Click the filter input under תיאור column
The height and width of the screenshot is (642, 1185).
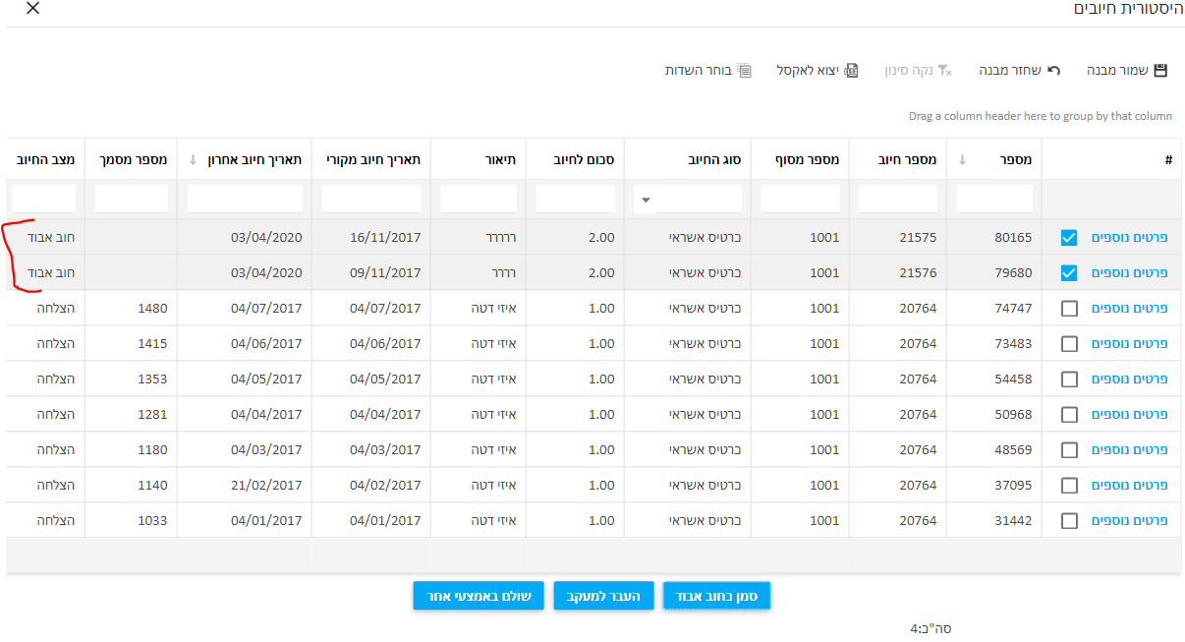coord(479,200)
